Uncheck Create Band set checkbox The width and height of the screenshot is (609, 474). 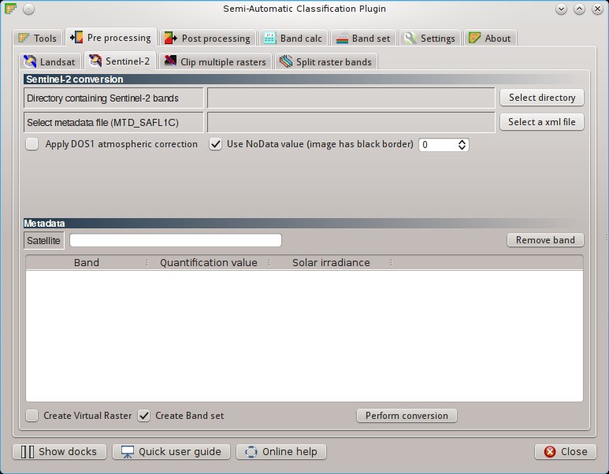tap(143, 416)
